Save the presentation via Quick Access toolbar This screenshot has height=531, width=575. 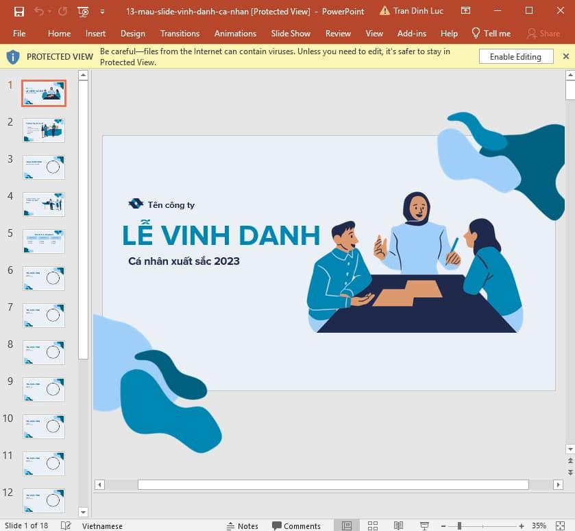coord(19,10)
